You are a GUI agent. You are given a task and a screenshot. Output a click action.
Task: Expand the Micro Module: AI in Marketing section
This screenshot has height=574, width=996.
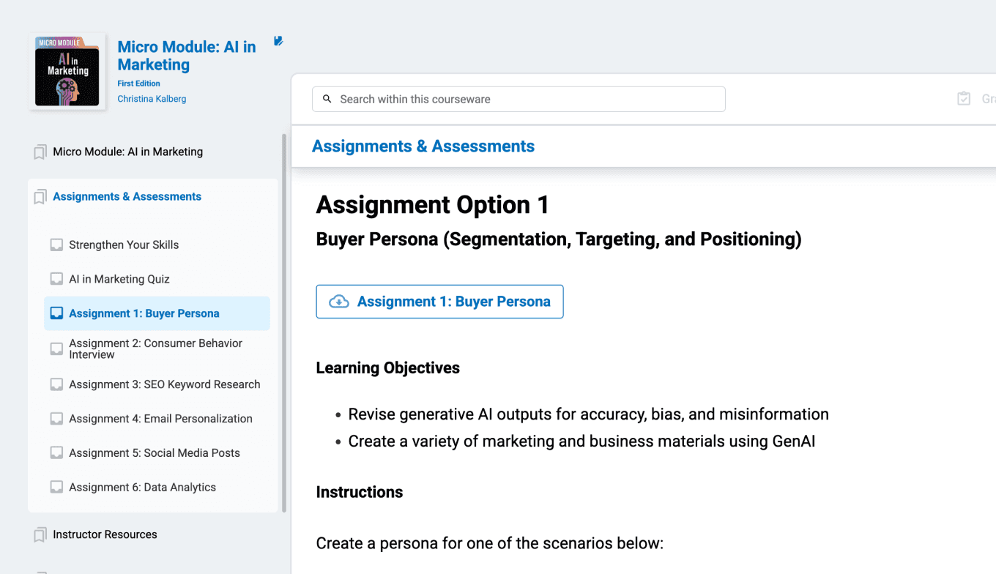(127, 152)
